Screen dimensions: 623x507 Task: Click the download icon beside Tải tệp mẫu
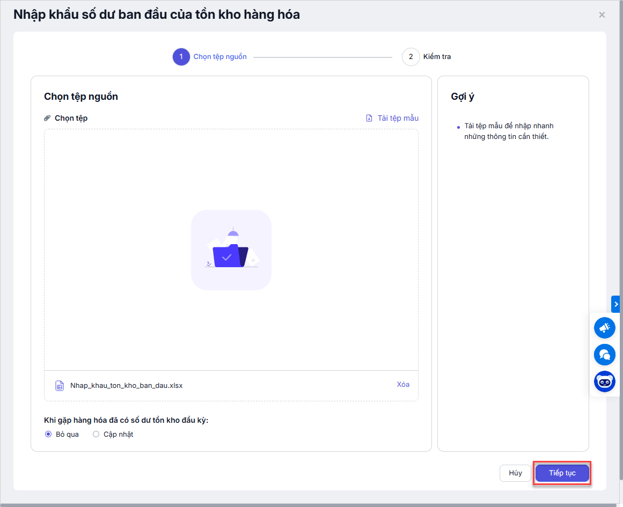coord(369,118)
